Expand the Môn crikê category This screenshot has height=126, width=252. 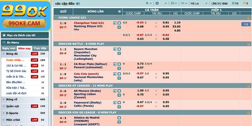(25, 120)
